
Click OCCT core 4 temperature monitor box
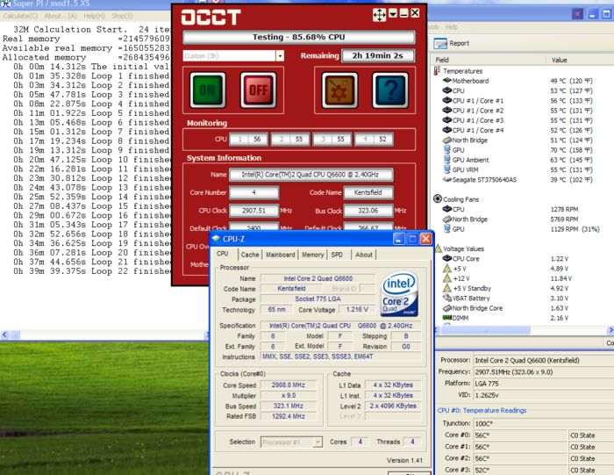click(374, 139)
